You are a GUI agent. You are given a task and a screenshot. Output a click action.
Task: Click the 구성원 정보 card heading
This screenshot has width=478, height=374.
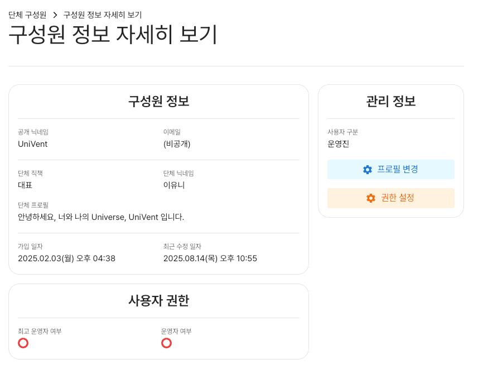click(x=158, y=102)
